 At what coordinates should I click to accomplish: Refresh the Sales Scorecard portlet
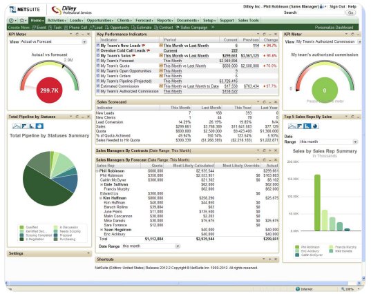pyautogui.click(x=265, y=102)
